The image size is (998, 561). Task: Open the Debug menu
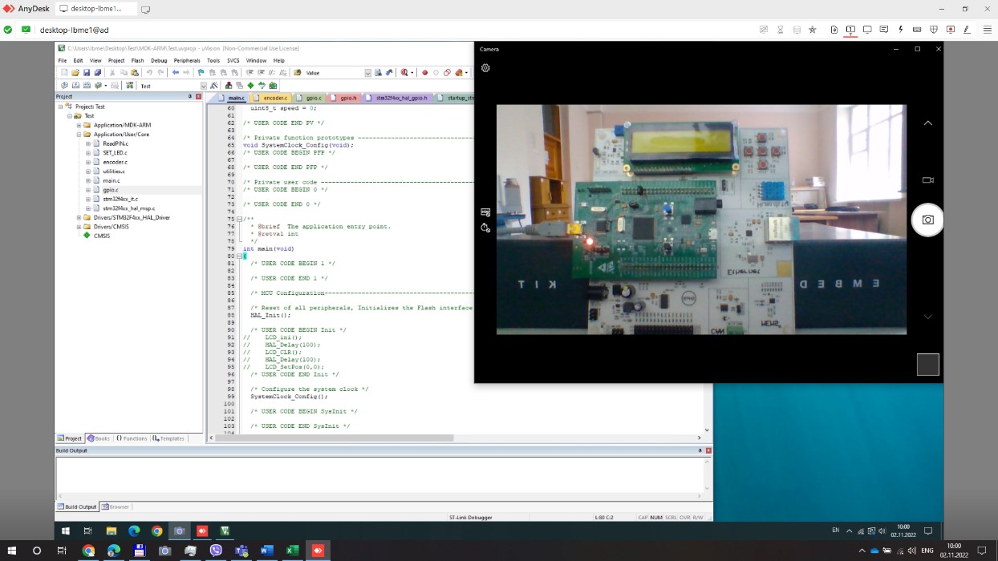(159, 60)
